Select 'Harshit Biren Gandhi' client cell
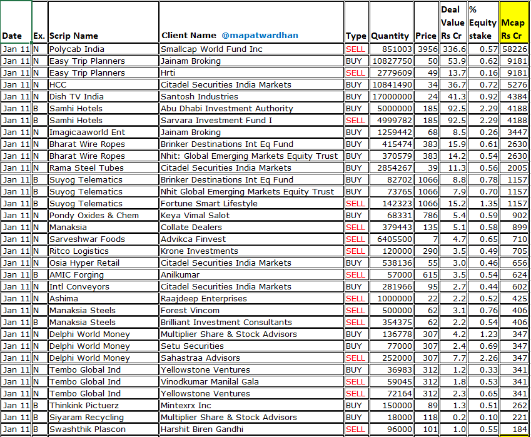The image size is (531, 437). point(251,429)
